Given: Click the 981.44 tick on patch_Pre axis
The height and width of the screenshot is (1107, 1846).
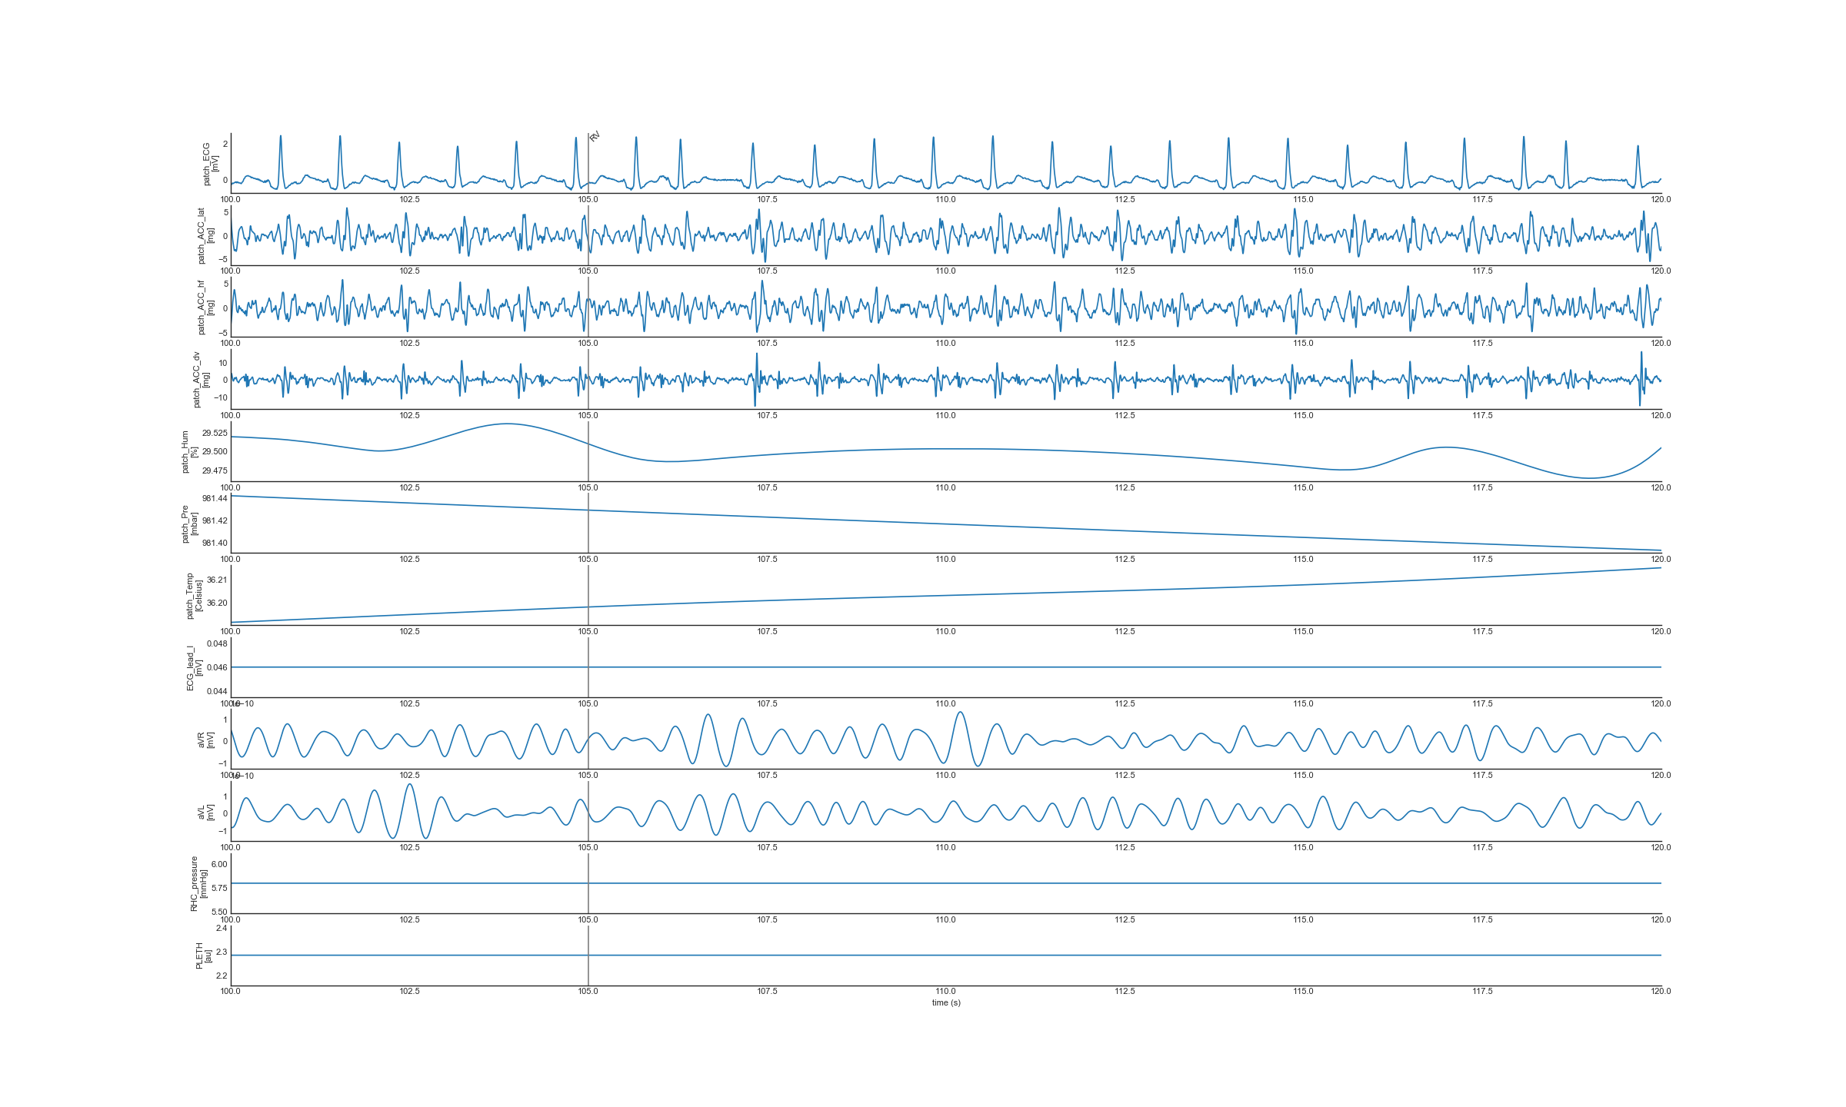Looking at the screenshot, I should (x=215, y=498).
